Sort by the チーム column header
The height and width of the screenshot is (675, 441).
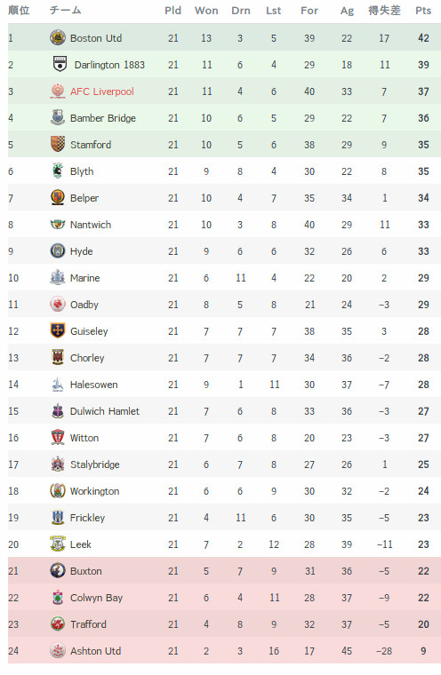65,11
